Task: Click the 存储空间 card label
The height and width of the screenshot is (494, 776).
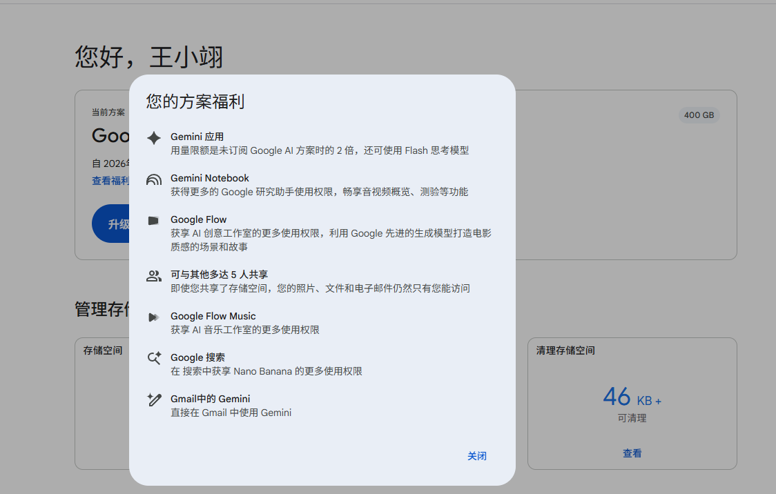Action: [x=103, y=350]
